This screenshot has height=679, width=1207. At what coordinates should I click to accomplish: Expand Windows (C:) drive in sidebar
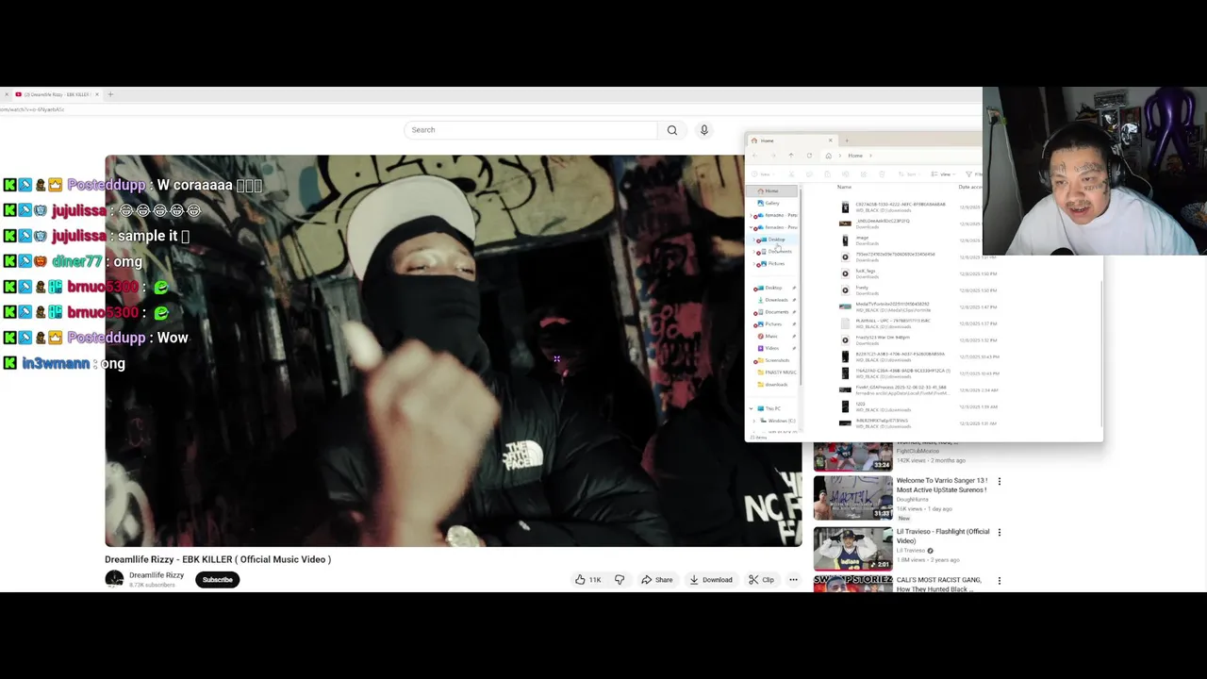(x=756, y=421)
